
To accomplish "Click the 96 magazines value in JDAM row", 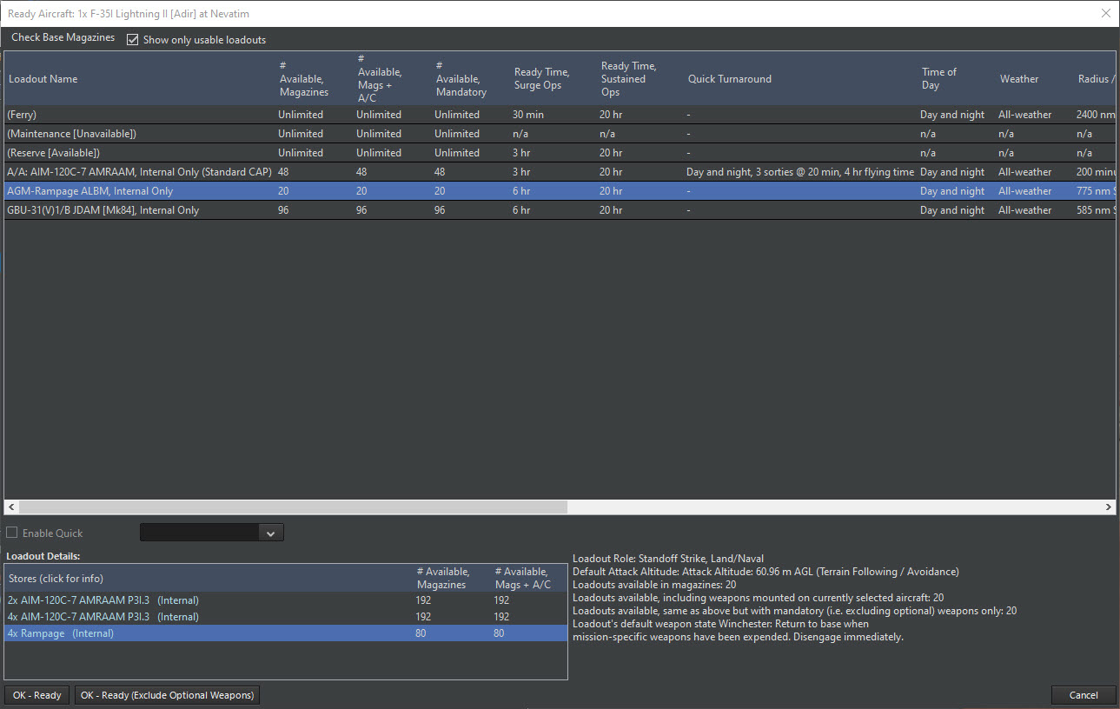I will click(283, 210).
